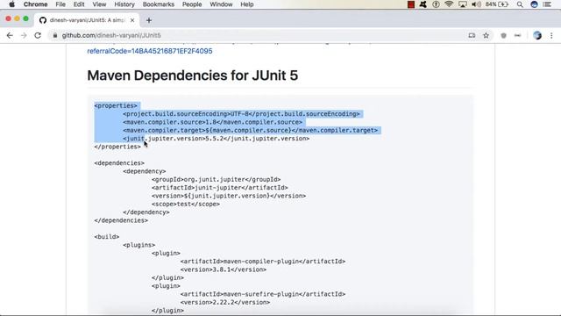Open the Apple menu
Screen dimensions: 561x316
[11, 4]
